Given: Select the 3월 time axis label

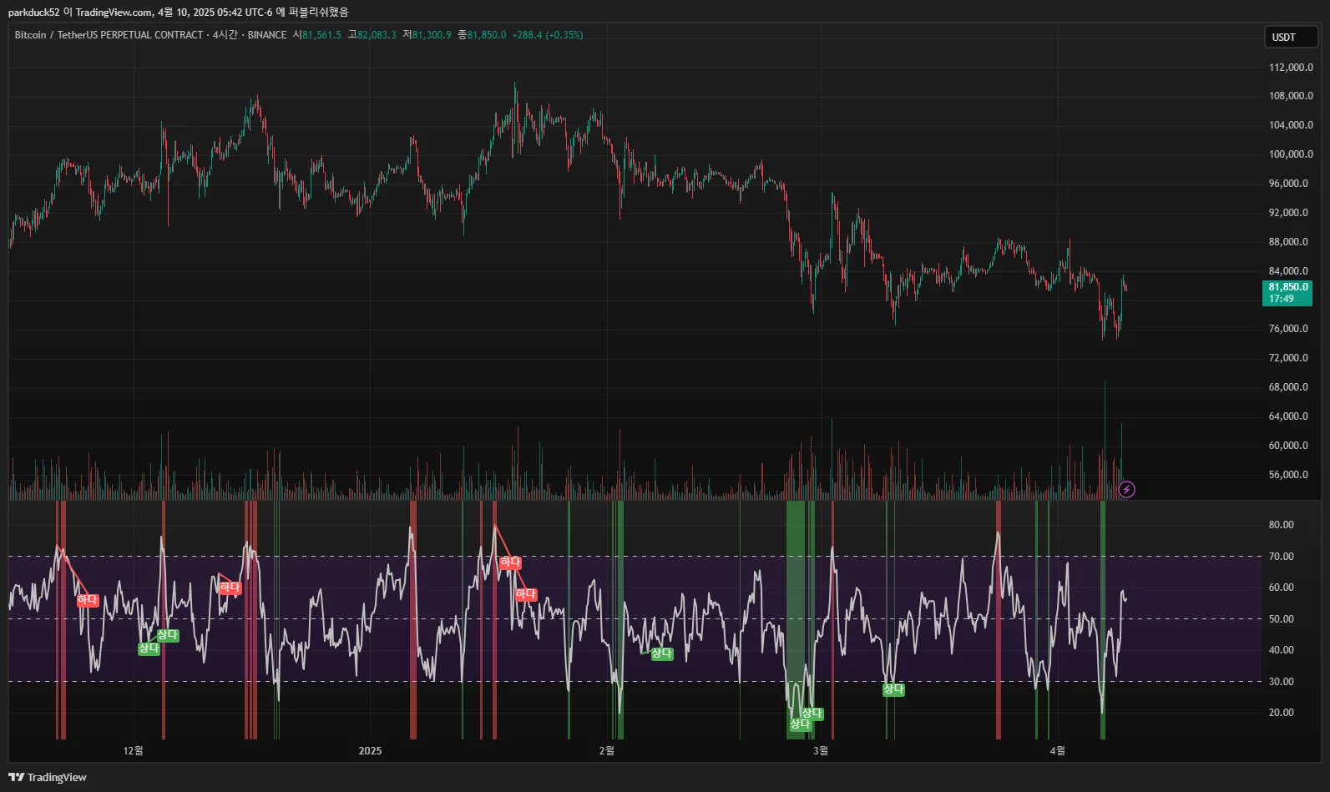Looking at the screenshot, I should (x=821, y=751).
